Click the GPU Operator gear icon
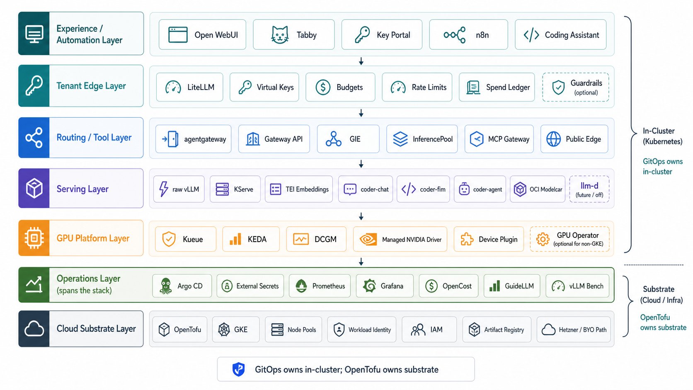693x390 pixels. click(543, 239)
